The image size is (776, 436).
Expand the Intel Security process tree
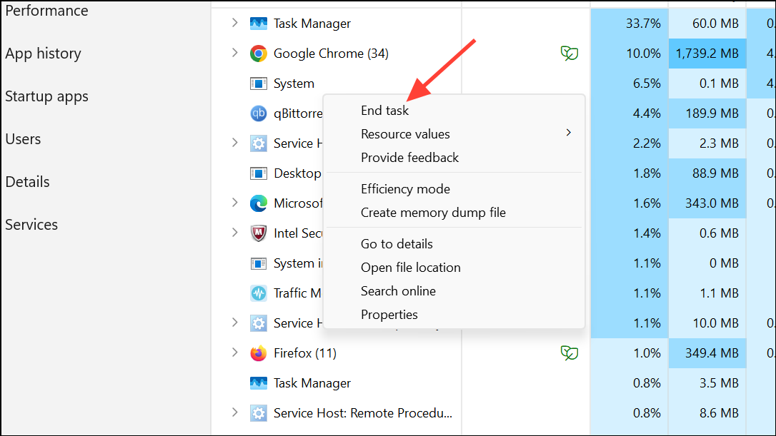click(234, 233)
